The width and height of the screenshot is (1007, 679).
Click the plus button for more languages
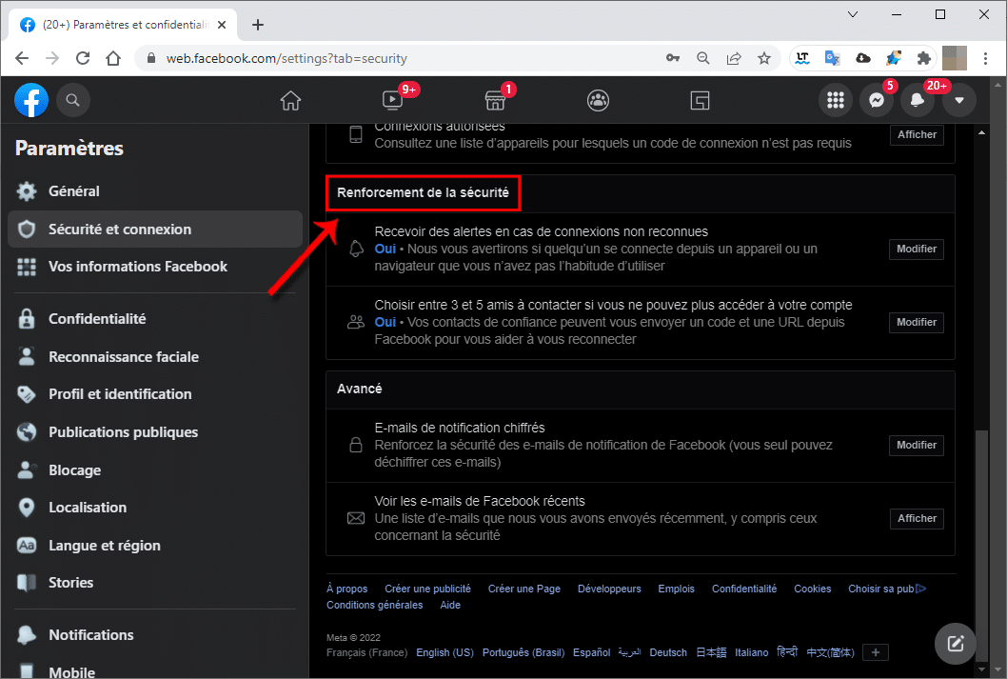coord(876,652)
